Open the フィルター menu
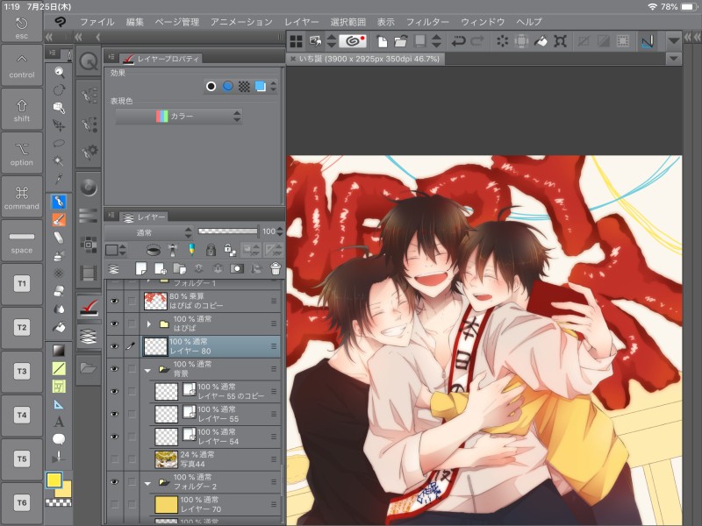 [427, 21]
